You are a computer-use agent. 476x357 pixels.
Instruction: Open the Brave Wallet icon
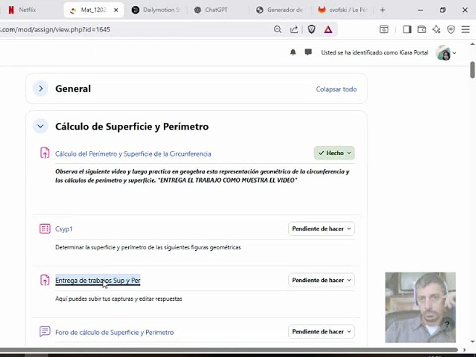[421, 29]
